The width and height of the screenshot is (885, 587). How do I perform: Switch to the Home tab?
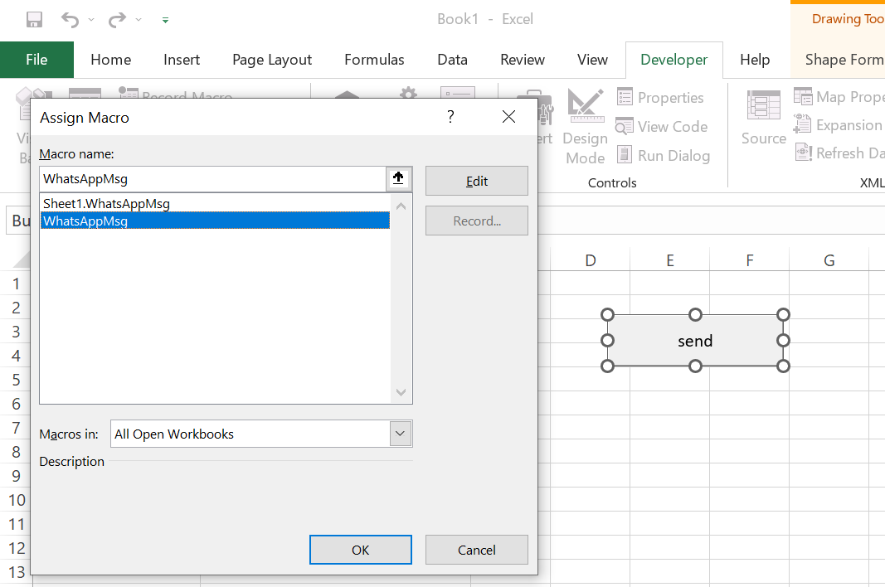[x=110, y=60]
